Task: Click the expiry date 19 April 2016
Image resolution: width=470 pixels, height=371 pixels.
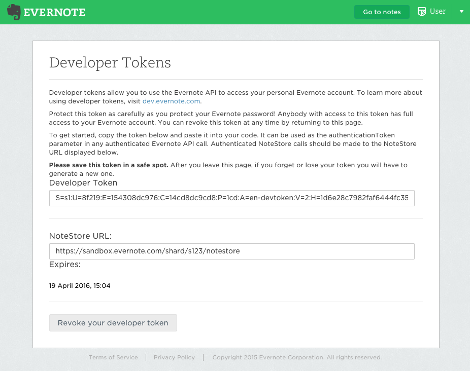Action: (x=80, y=286)
